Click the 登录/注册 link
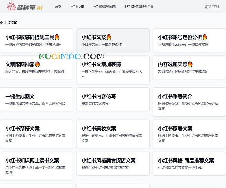 click(x=212, y=7)
